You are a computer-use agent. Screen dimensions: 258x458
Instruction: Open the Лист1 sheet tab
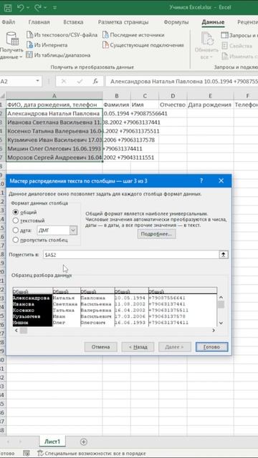coord(52,442)
